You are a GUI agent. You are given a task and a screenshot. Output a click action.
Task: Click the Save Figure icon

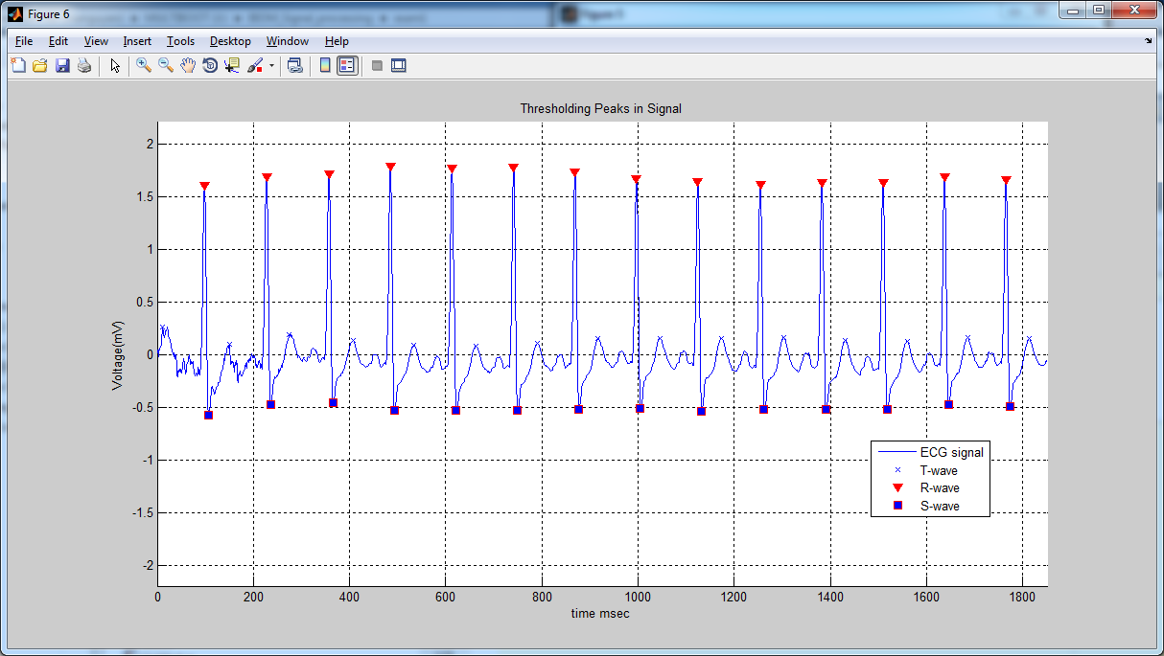[62, 65]
